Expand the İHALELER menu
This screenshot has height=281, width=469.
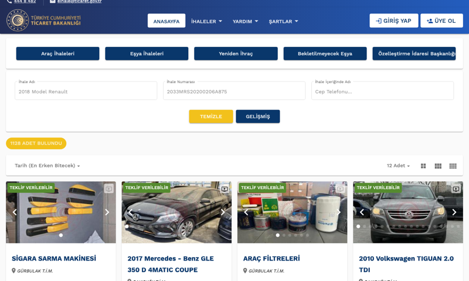pyautogui.click(x=207, y=21)
